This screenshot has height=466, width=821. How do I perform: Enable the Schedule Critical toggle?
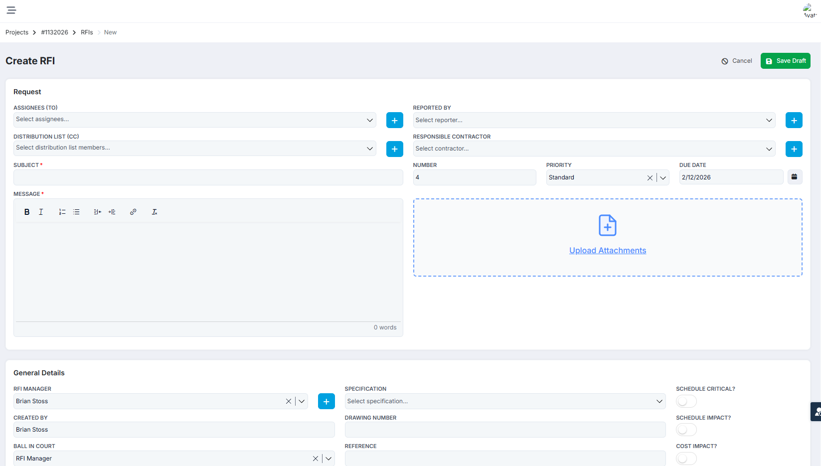pos(686,401)
